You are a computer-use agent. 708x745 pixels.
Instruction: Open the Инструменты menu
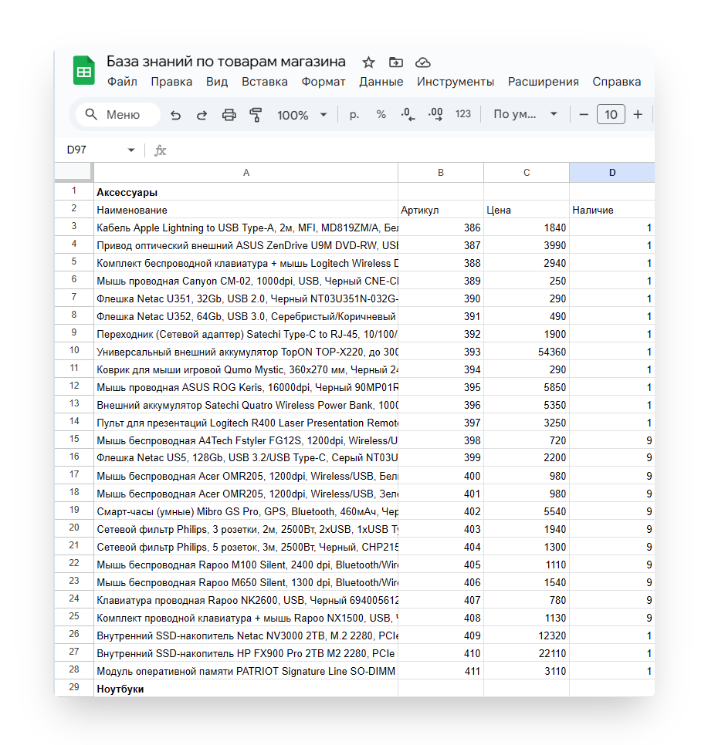(456, 82)
